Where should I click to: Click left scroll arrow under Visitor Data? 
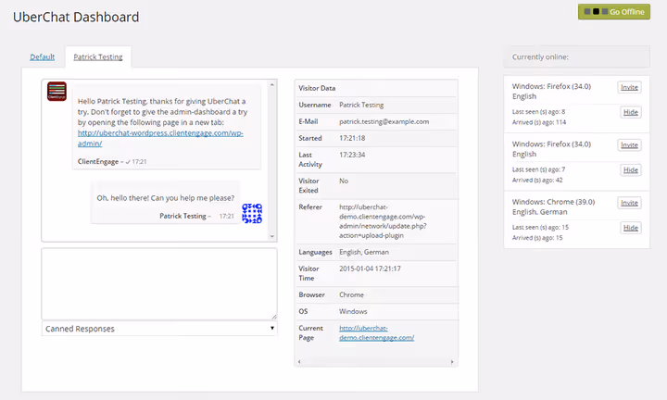click(x=299, y=362)
